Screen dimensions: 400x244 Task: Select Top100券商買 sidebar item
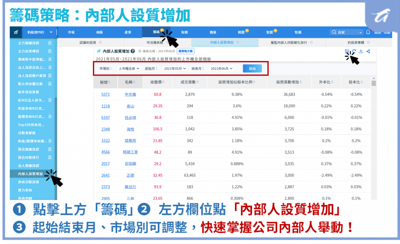pyautogui.click(x=31, y=125)
